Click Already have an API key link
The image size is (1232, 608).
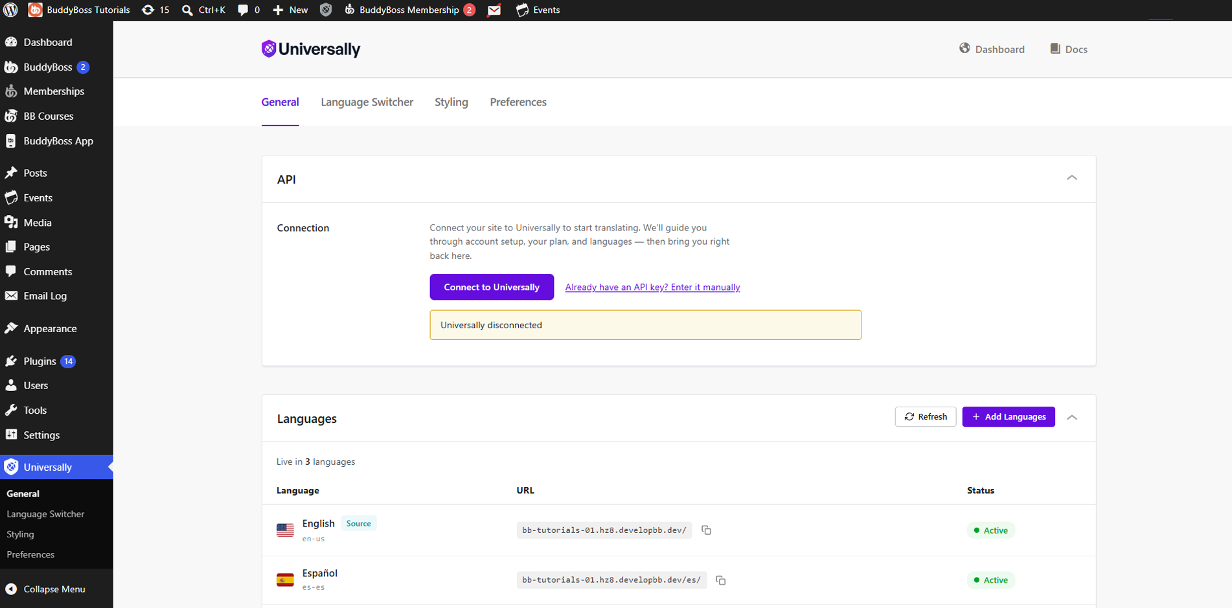(652, 287)
